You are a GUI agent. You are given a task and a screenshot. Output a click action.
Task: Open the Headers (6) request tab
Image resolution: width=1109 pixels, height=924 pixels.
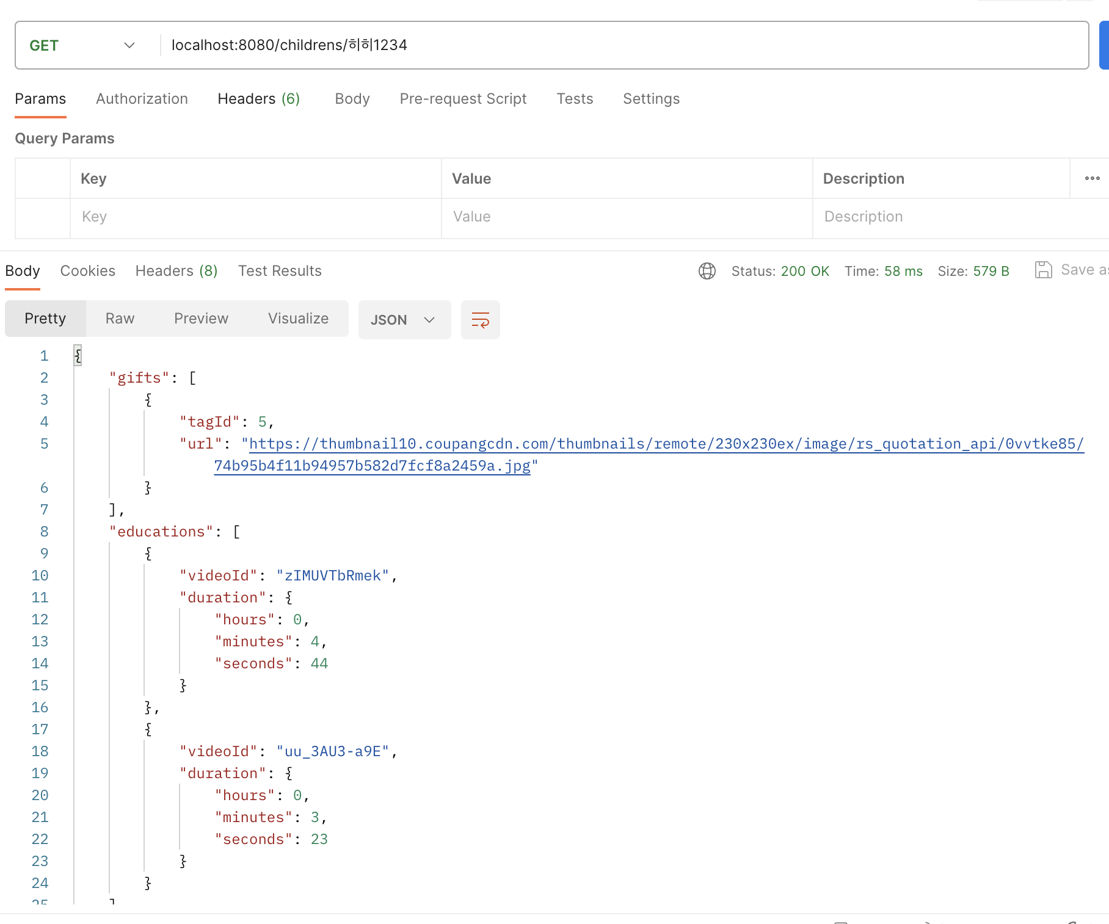pyautogui.click(x=258, y=98)
